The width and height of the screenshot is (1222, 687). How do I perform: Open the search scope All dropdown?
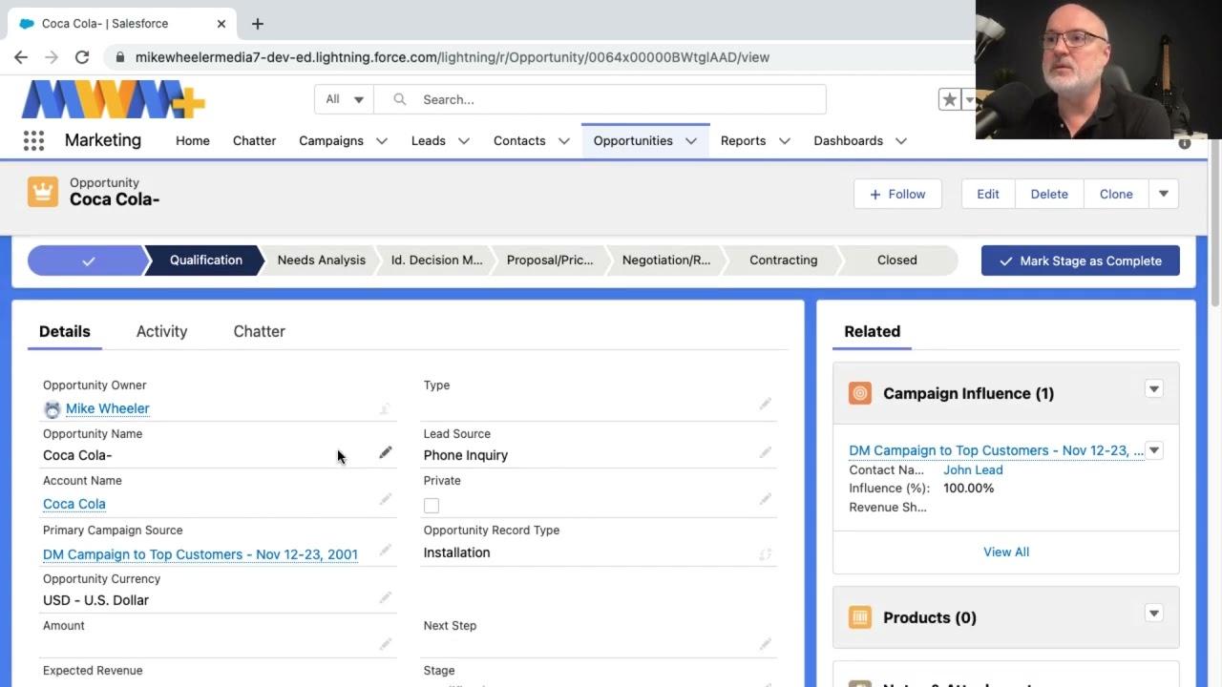pyautogui.click(x=344, y=99)
